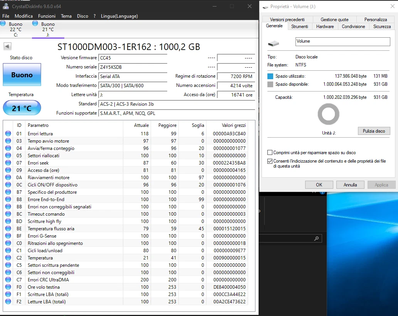The width and height of the screenshot is (398, 316).
Task: Click the status orb for Riavviamenti motore
Action: 8,178
